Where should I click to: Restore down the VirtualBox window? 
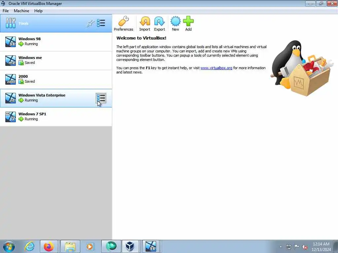(x=321, y=3)
